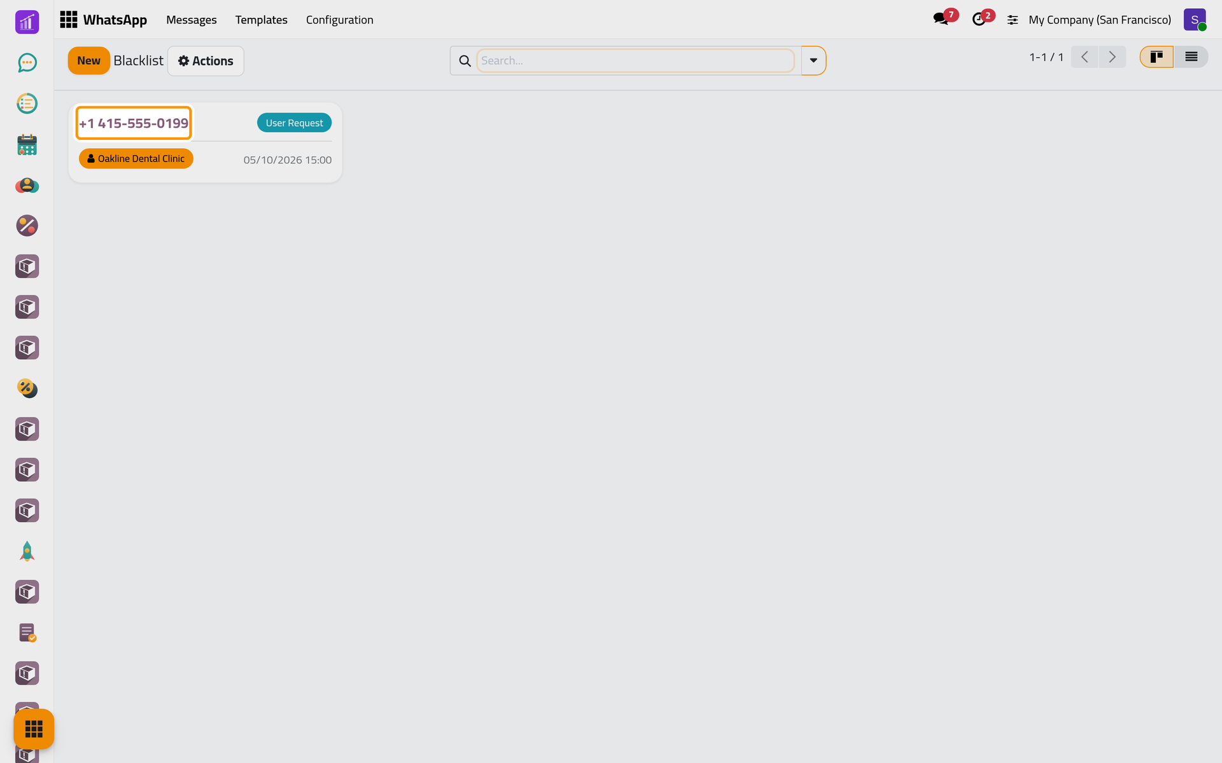
Task: Click the date 05/10/2026 15:00
Action: (x=287, y=160)
